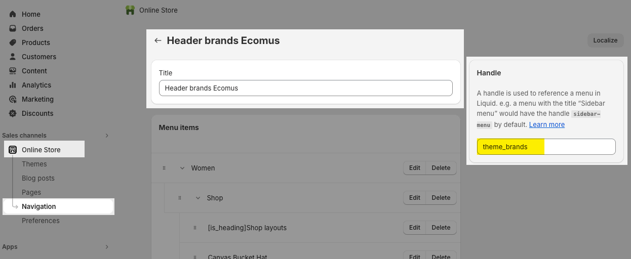Grab the drag handle of the Women item
Screen dimensions: 631x259
164,168
